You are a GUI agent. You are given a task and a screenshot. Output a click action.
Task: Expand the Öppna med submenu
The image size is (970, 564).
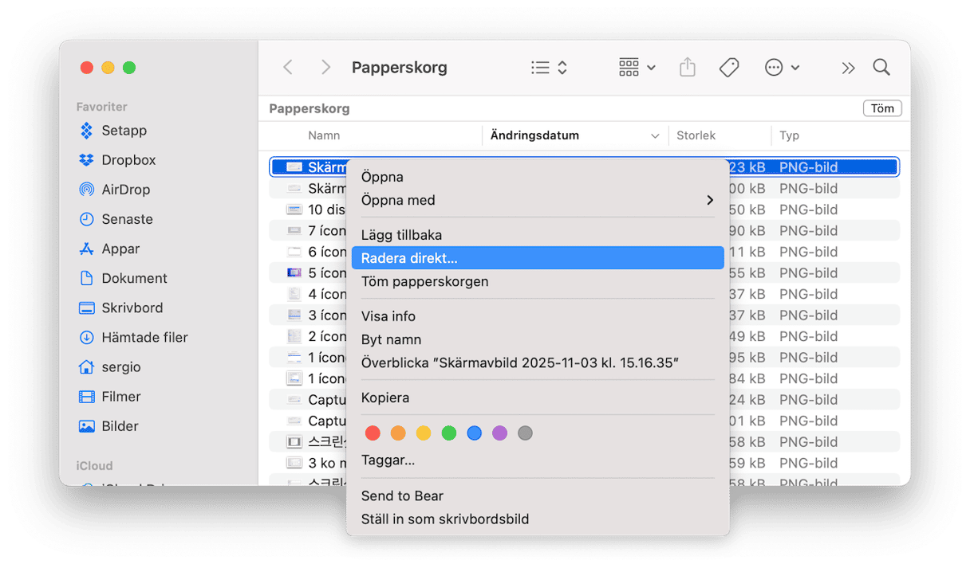537,200
